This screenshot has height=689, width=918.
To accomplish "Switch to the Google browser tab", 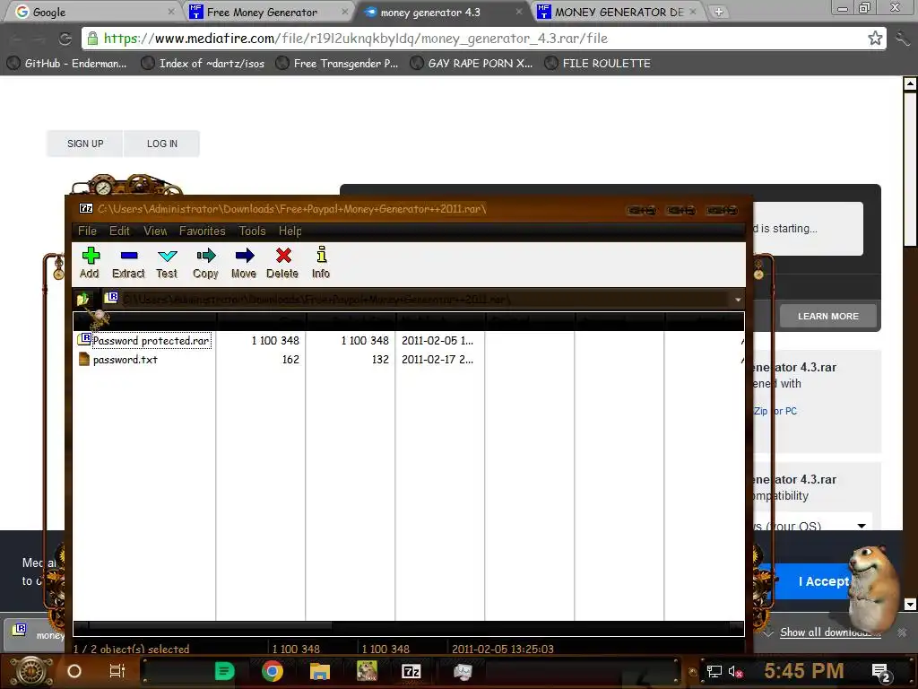I will click(x=93, y=12).
